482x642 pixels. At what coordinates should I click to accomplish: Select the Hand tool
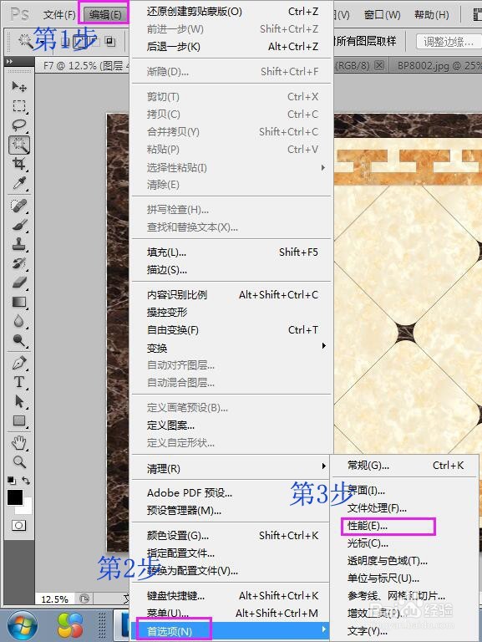click(19, 443)
